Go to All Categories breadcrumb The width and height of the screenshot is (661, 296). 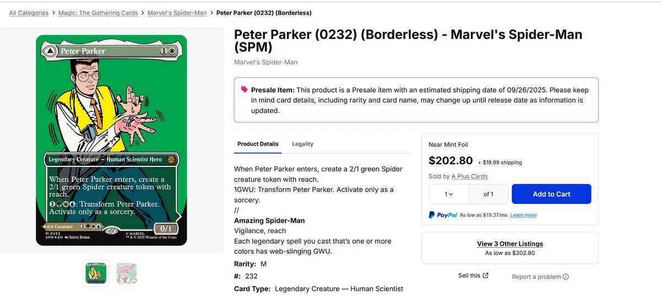pyautogui.click(x=29, y=13)
